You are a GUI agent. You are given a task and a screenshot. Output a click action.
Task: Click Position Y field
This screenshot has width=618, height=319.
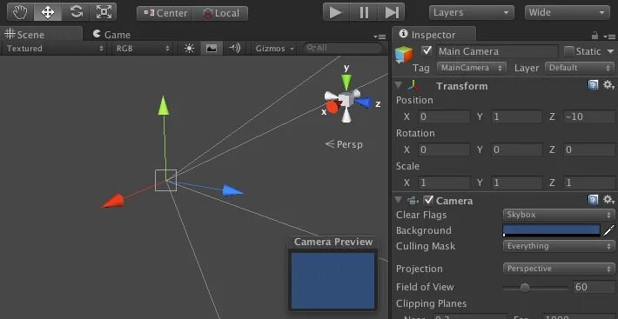[x=517, y=116]
